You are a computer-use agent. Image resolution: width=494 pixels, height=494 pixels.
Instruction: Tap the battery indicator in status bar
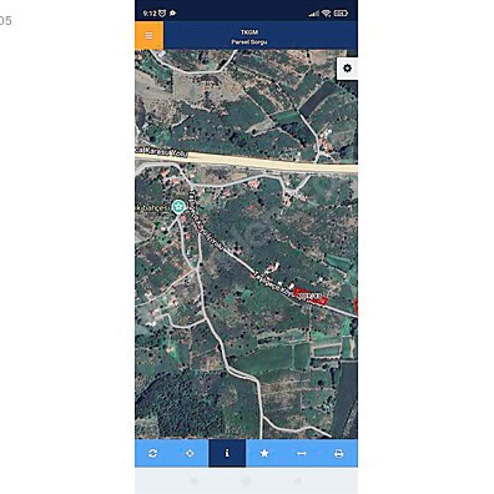pyautogui.click(x=341, y=13)
